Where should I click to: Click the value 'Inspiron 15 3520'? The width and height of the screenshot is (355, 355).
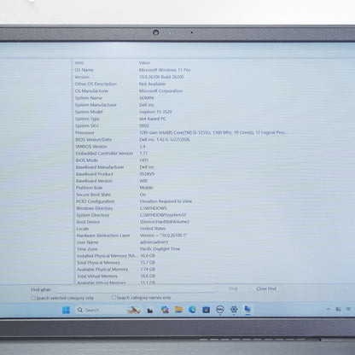[155, 112]
